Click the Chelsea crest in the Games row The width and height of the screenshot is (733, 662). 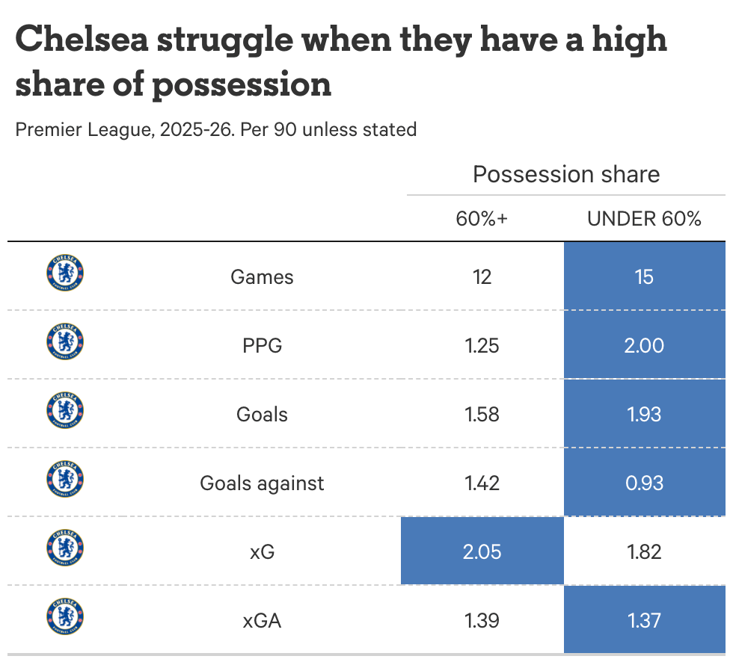tap(65, 273)
